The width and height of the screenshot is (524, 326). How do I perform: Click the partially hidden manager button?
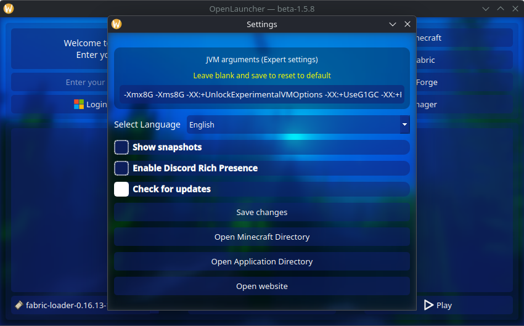[x=465, y=104]
